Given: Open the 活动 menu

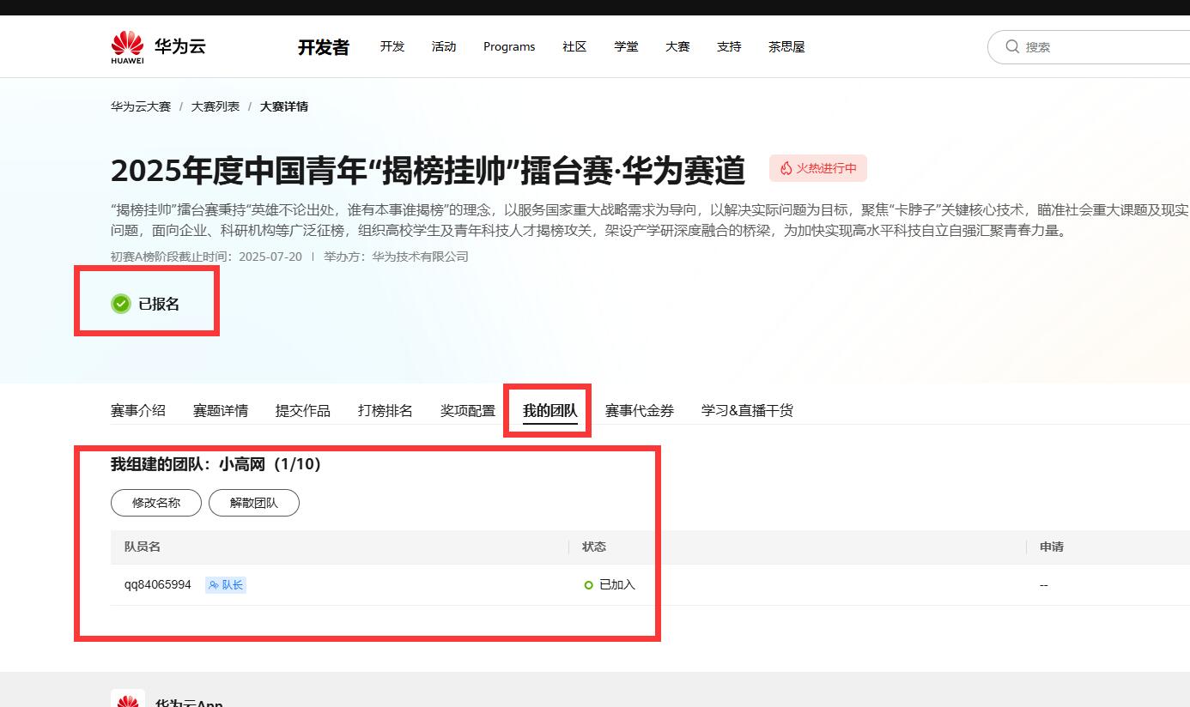Looking at the screenshot, I should (x=444, y=46).
